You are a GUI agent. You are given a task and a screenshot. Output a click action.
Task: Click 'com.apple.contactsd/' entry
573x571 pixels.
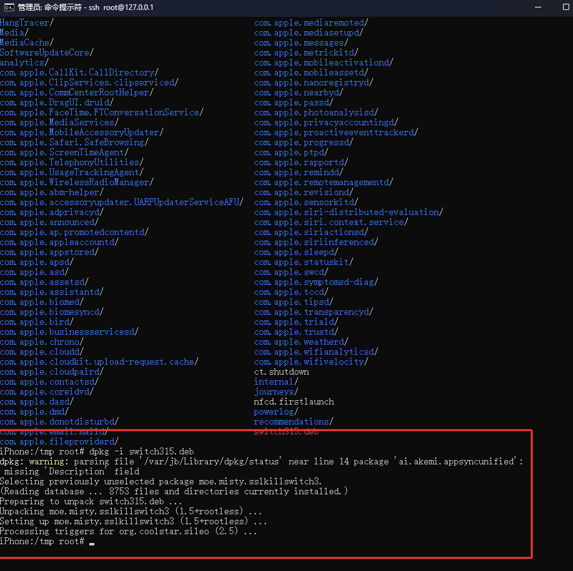[x=49, y=381]
